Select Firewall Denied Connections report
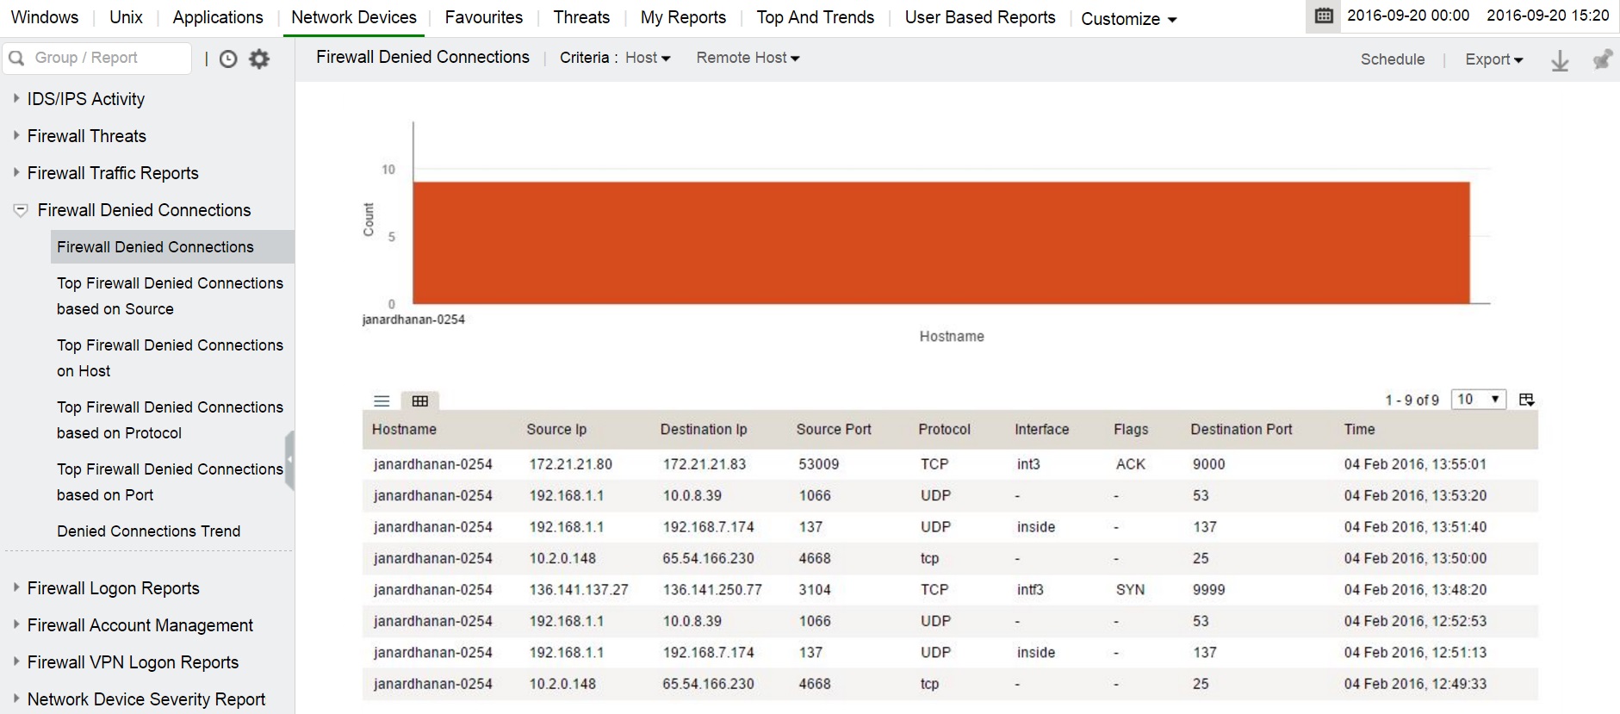 coord(172,247)
